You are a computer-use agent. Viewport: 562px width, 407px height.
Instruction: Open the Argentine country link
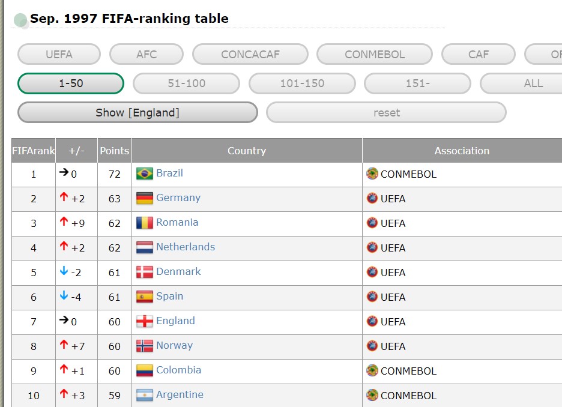click(x=180, y=394)
